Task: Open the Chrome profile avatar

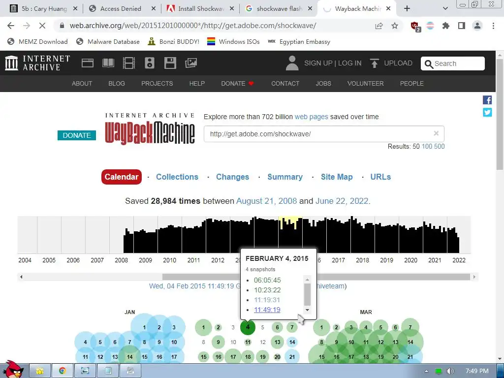Action: [x=477, y=26]
